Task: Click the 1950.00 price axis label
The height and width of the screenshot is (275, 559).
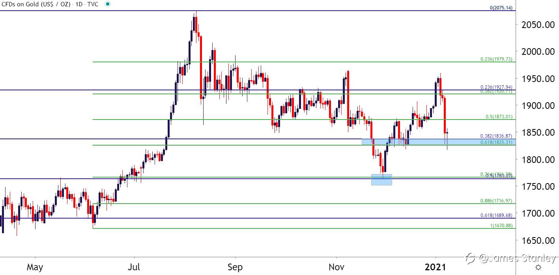Action: coord(538,79)
